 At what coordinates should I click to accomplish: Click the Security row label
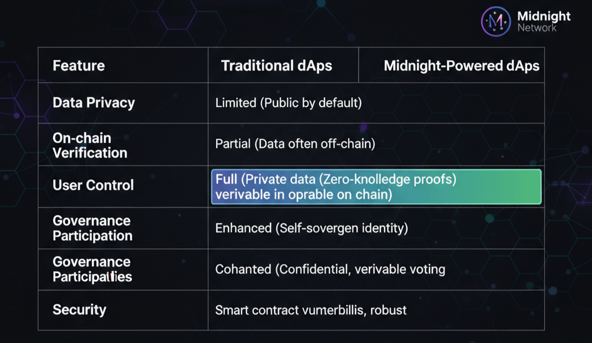(79, 309)
